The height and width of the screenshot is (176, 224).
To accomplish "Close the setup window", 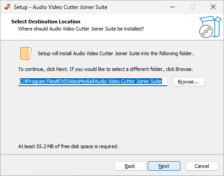I will point(213,7).
